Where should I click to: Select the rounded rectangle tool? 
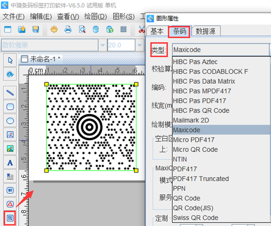pyautogui.click(x=10, y=107)
